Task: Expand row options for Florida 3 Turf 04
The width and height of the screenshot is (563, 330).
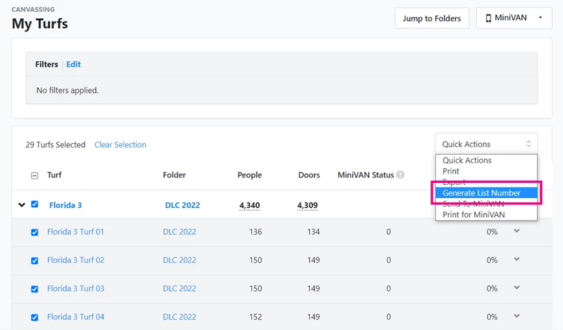Action: [517, 316]
